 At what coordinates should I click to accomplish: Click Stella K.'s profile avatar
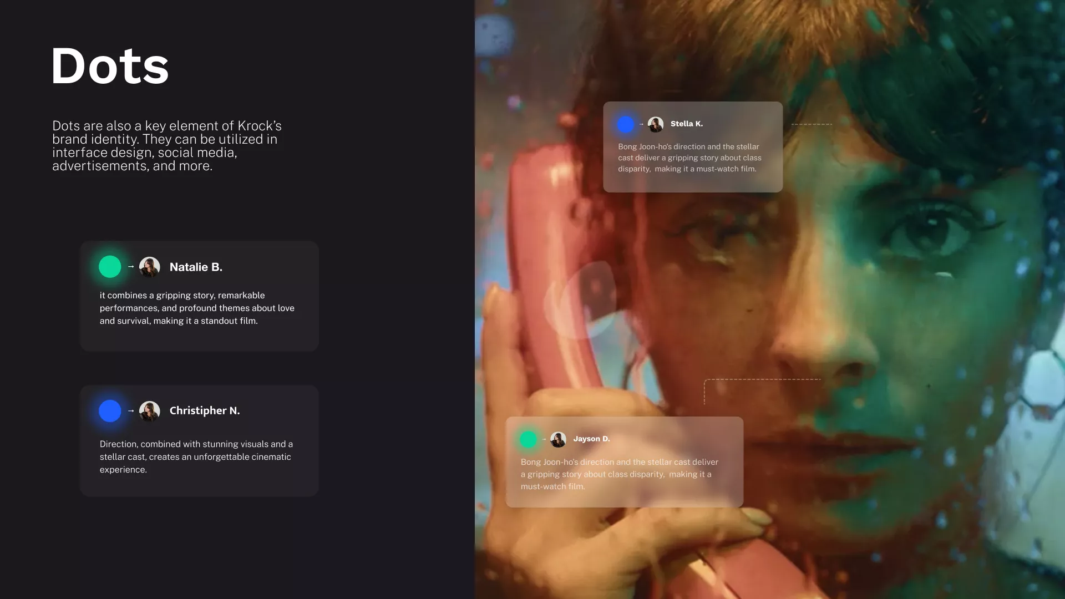pyautogui.click(x=656, y=124)
